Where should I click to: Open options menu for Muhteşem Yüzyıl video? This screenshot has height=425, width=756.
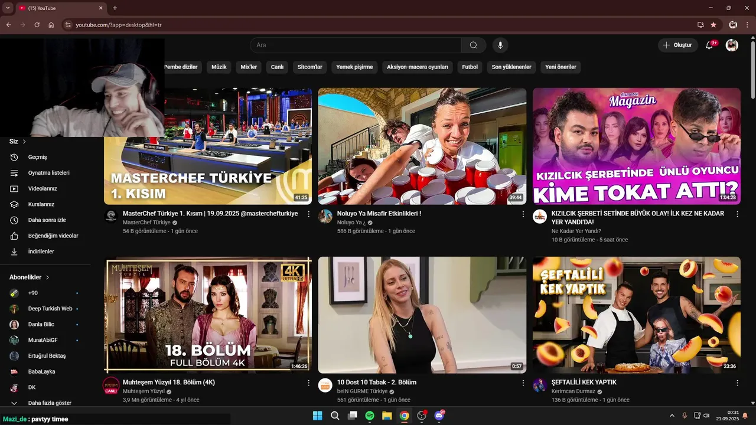click(308, 383)
